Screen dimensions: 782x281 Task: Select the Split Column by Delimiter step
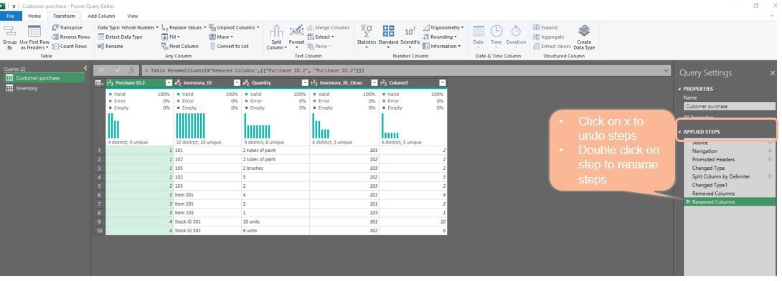tap(720, 176)
